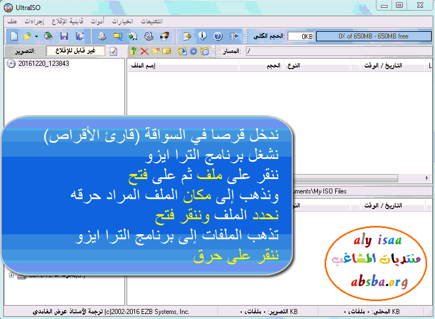Open the التعليمات (Help) menu
Viewport: 435px width, 319px height.
coord(151,21)
